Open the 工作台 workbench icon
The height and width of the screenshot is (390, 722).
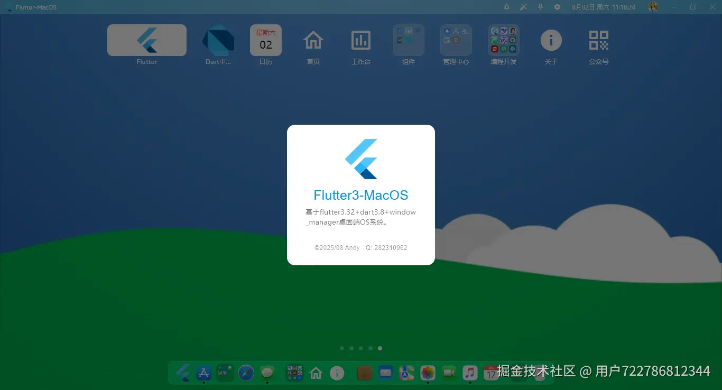(361, 40)
